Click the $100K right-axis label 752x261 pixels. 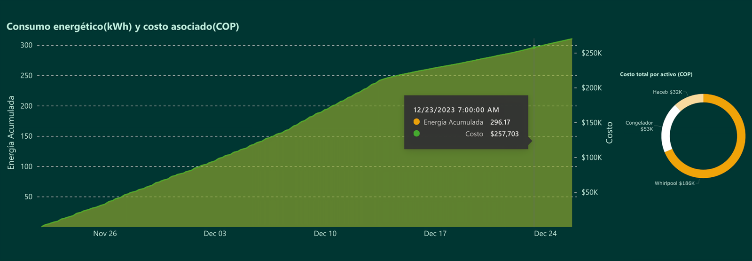click(591, 158)
